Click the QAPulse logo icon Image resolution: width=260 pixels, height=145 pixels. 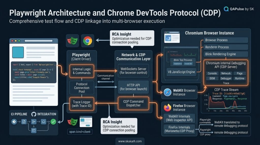click(226, 9)
